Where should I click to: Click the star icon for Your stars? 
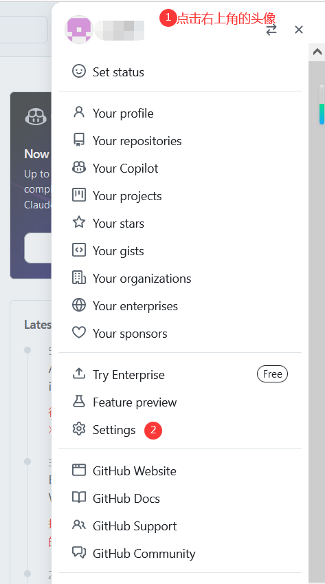coord(79,222)
